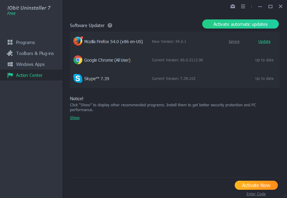
Task: Click Current Version: 7.39.102
Action: (174, 78)
